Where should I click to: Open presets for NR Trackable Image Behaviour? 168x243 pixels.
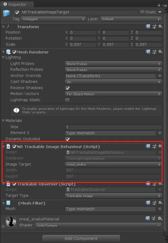154,146
